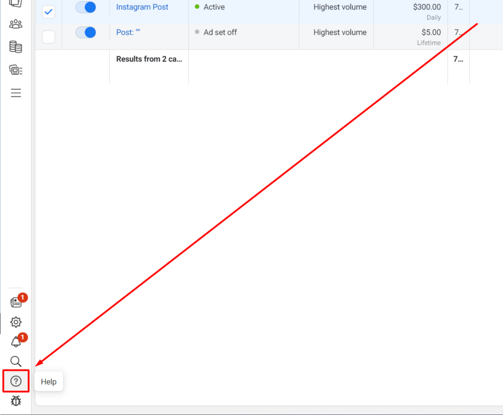Turn off the Instagram Post campaign toggle
The height and width of the screenshot is (415, 503).
[86, 7]
